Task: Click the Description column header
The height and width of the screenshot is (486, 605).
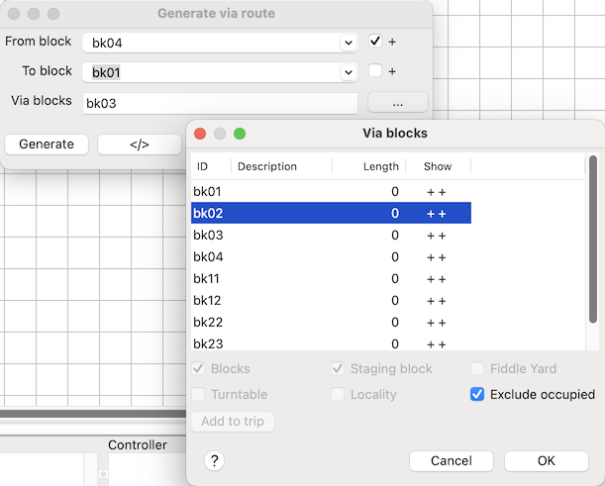Action: coord(281,166)
